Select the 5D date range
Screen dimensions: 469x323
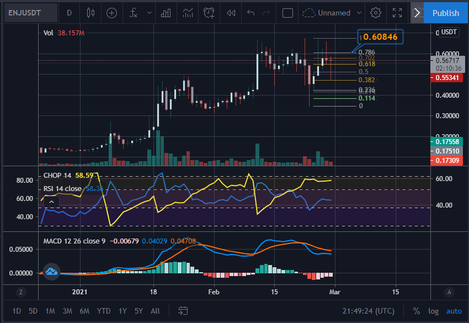[x=33, y=311]
